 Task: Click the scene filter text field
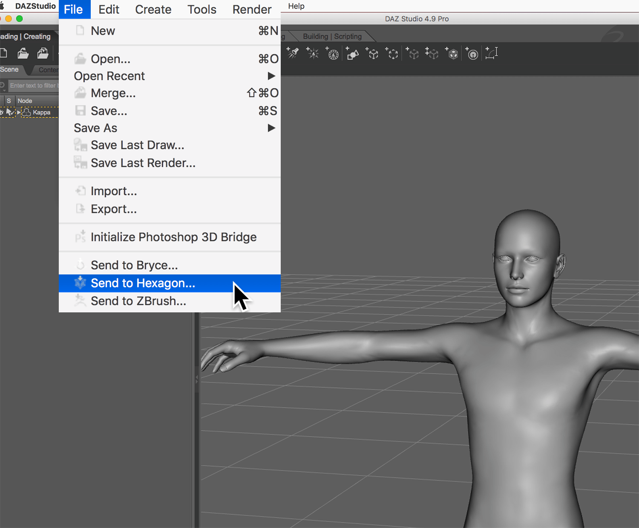click(33, 86)
